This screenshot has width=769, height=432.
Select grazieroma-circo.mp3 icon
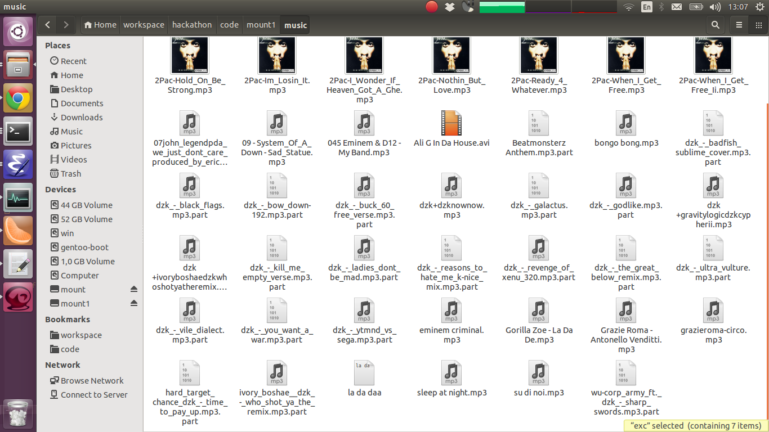pos(713,310)
